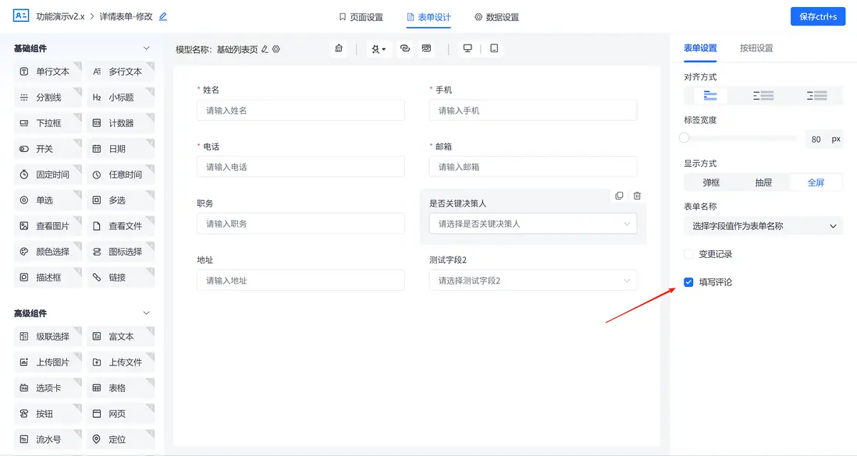Copy the 是否关键决策人 field

619,196
